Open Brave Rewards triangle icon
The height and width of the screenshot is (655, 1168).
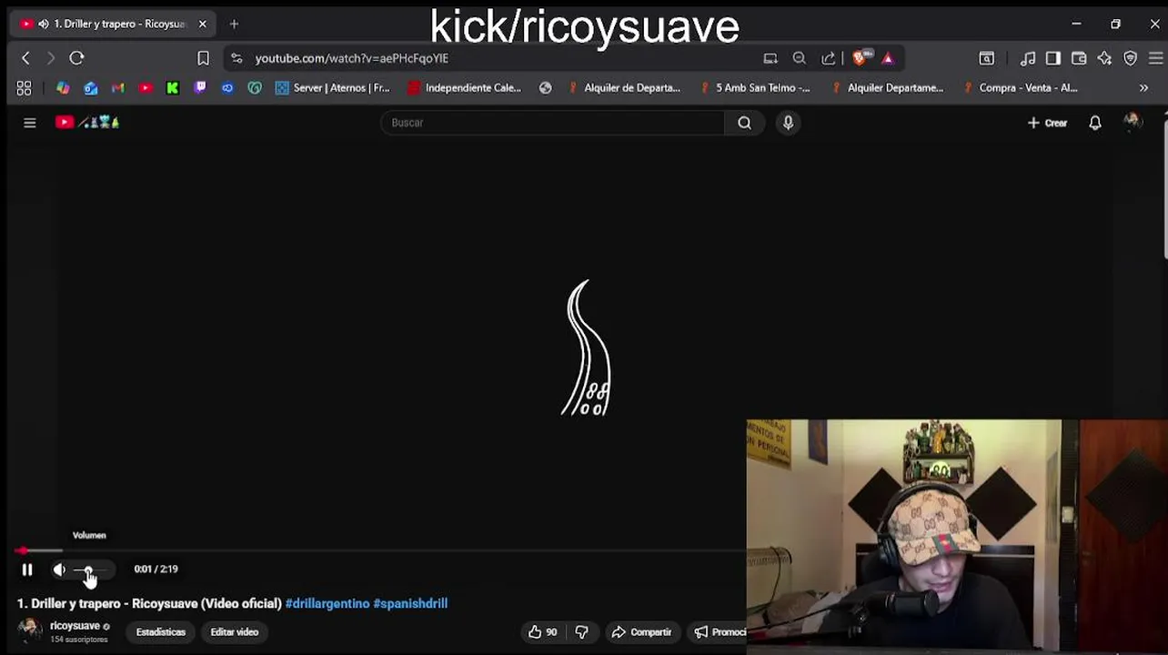coord(888,58)
